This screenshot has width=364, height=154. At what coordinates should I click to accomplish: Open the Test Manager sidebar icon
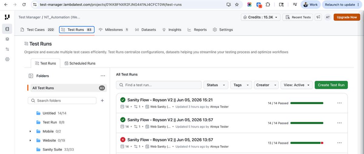[7, 29]
